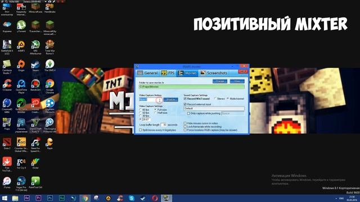
Task: Open File Explorer from the taskbar
Action: tap(15, 198)
